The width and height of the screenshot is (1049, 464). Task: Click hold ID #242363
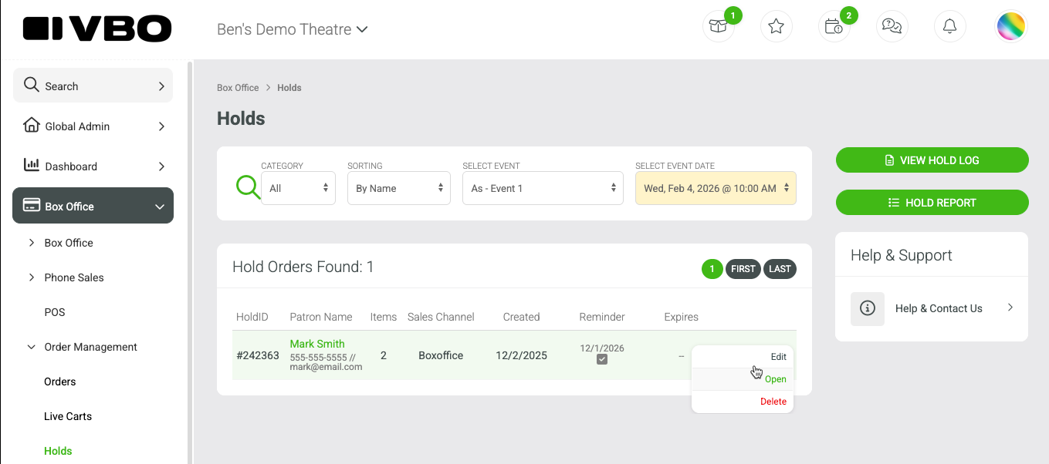click(258, 355)
